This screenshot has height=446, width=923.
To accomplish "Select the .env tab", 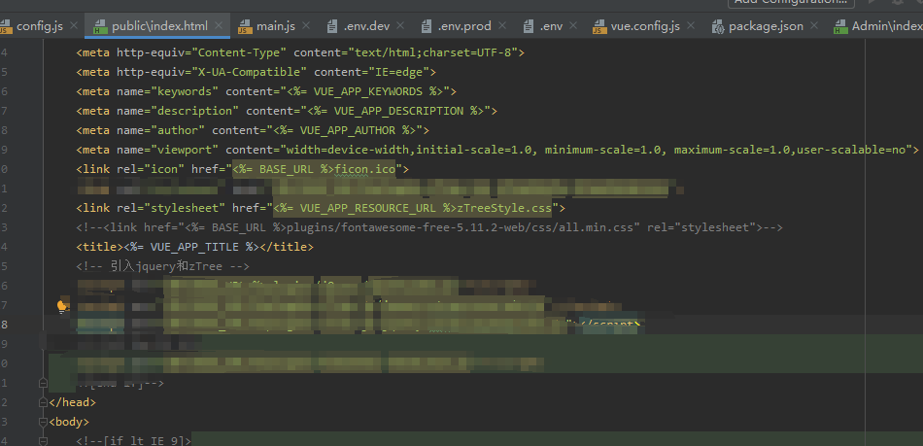I will click(x=551, y=26).
